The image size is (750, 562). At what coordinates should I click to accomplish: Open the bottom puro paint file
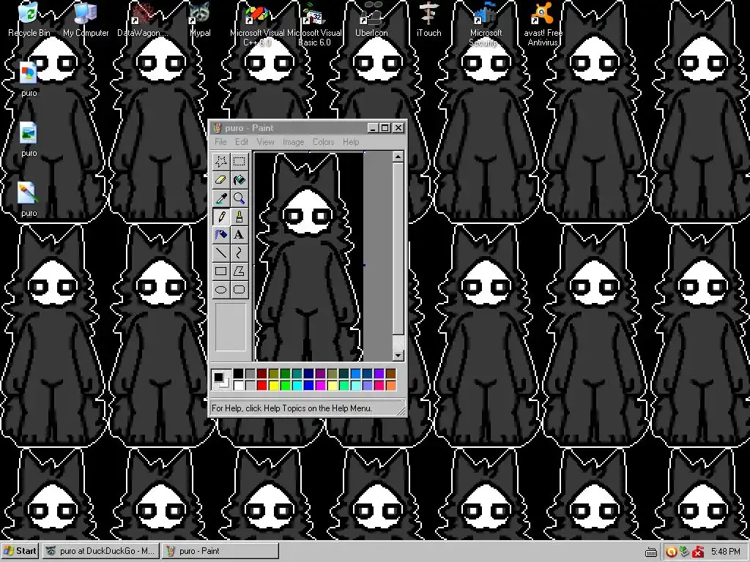(x=29, y=200)
